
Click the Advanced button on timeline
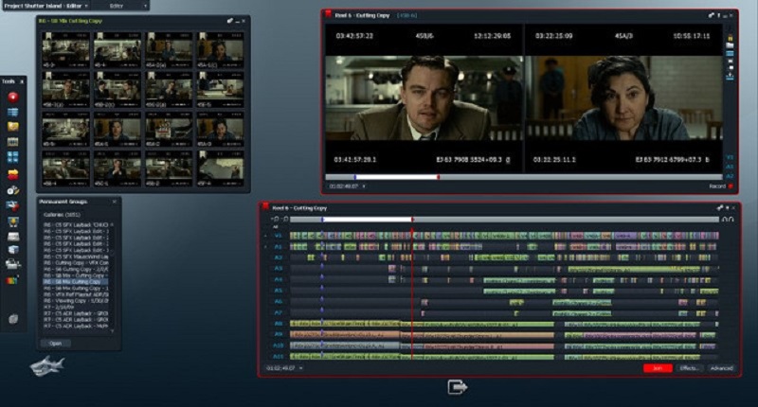[721, 367]
